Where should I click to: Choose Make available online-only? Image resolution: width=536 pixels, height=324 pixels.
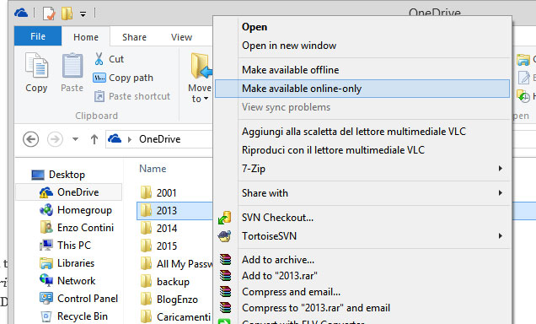tap(362, 89)
